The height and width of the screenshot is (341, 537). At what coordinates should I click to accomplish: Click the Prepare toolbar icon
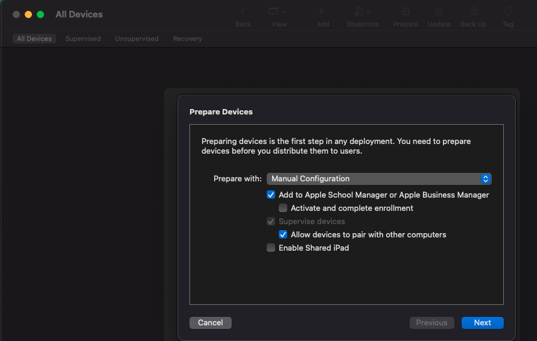point(405,11)
